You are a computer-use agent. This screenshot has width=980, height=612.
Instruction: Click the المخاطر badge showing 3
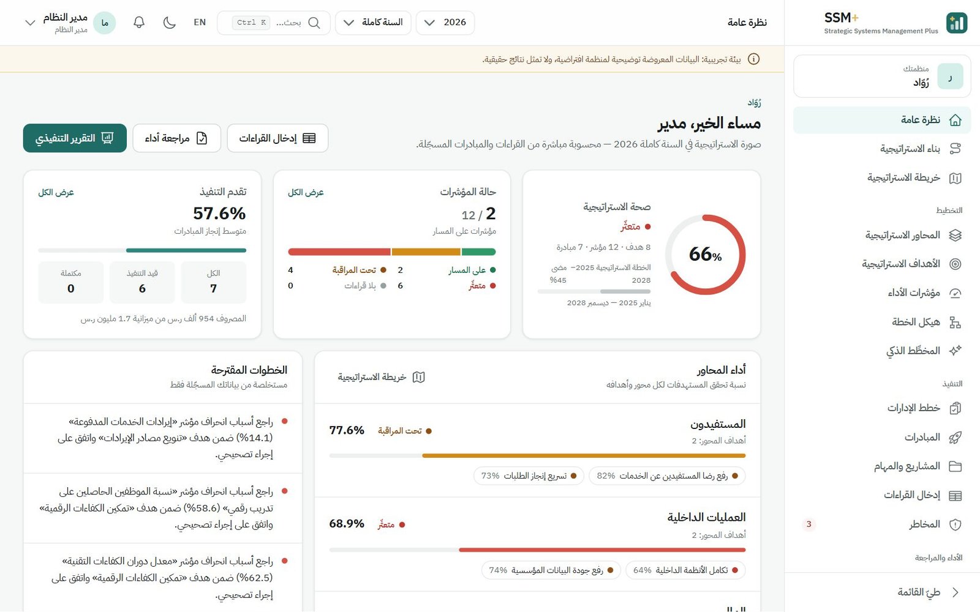click(809, 524)
